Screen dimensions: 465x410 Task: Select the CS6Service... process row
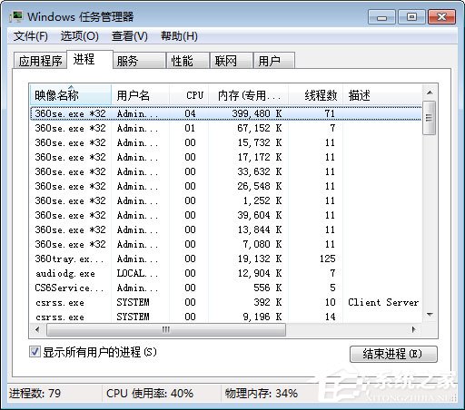225,288
